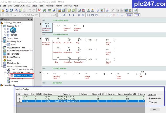
Task: Click the invert result slash icon
Action: click(110, 15)
